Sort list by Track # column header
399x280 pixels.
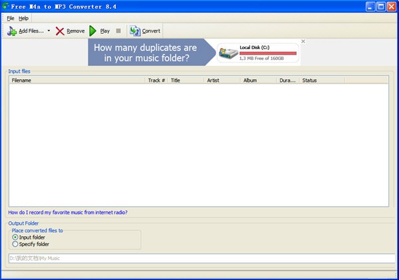point(156,80)
